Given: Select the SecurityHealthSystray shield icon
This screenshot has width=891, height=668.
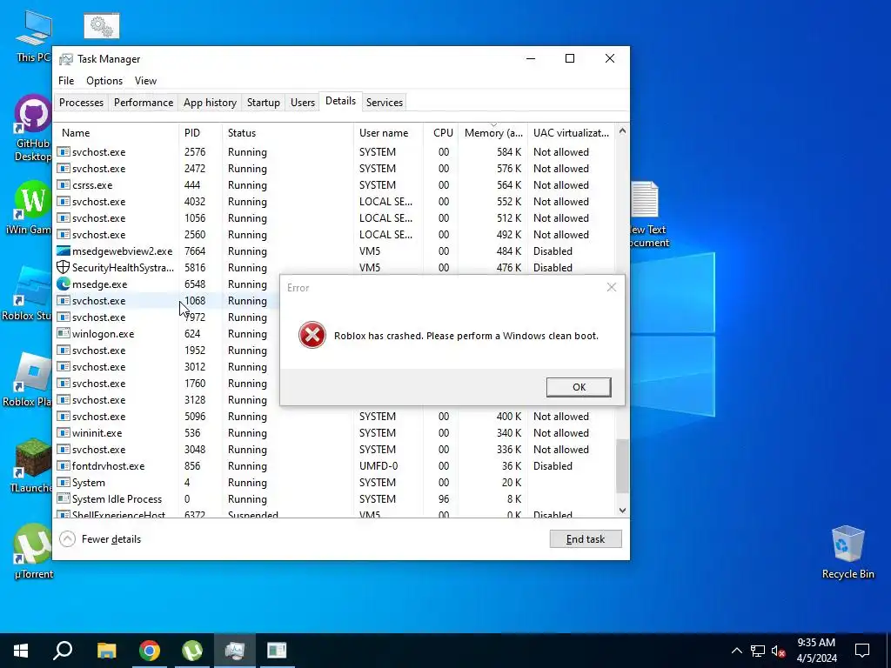Looking at the screenshot, I should [x=63, y=267].
